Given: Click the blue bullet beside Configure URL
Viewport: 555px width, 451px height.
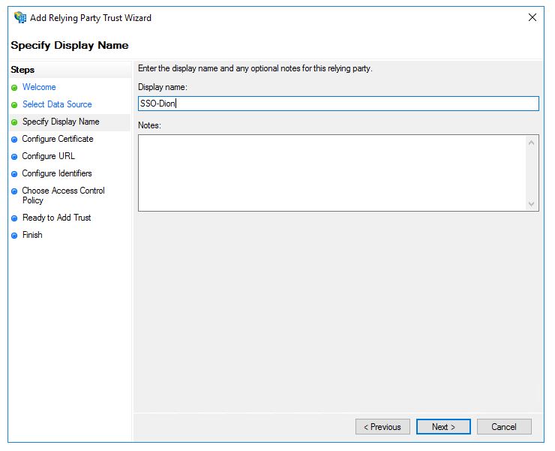Looking at the screenshot, I should pyautogui.click(x=14, y=157).
